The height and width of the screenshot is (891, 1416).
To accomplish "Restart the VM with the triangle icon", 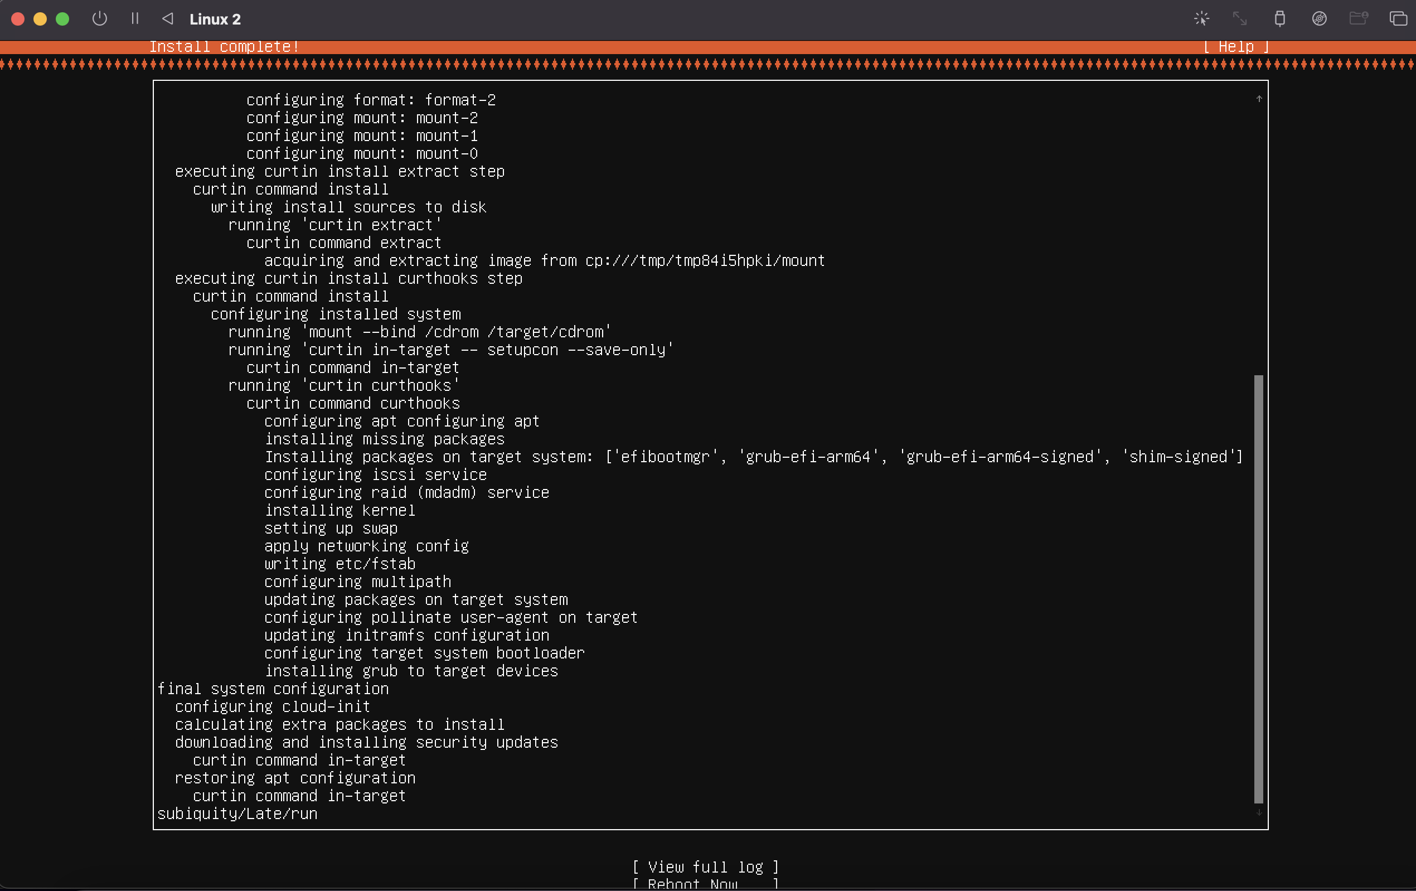I will (x=168, y=19).
